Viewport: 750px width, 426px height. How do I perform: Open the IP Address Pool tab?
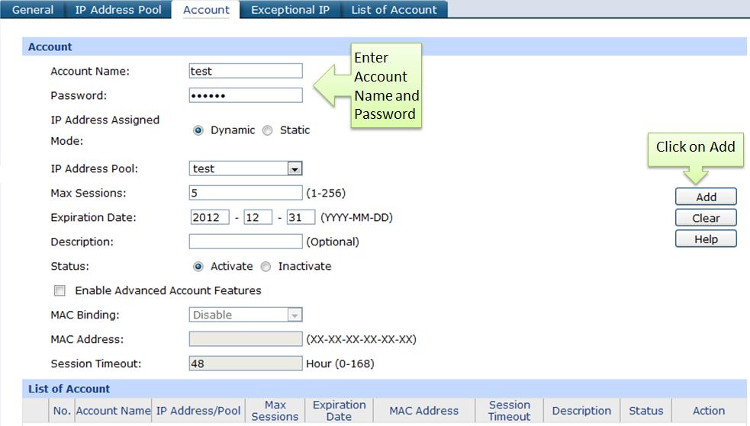click(118, 10)
